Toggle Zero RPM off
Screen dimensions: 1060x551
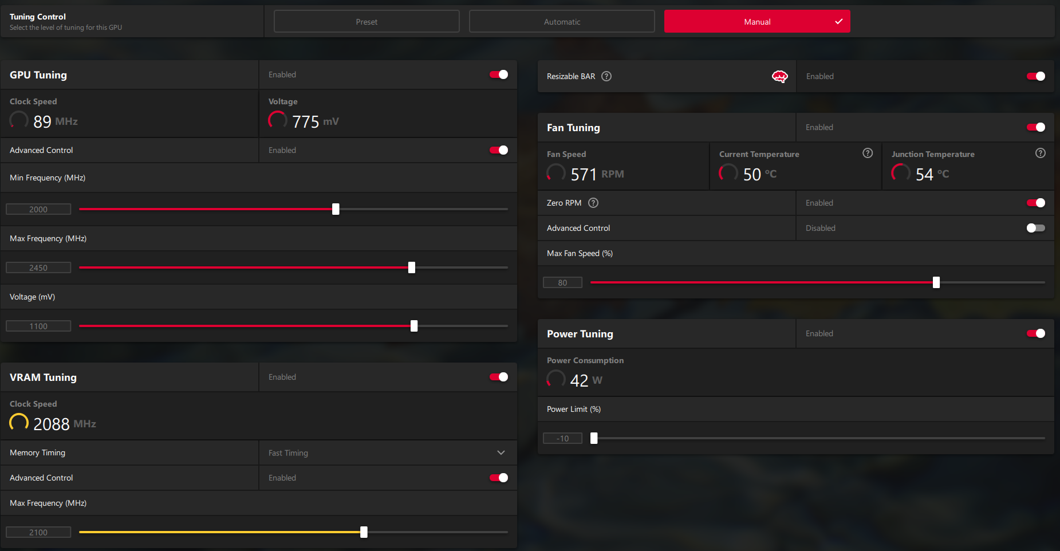[x=1036, y=203]
